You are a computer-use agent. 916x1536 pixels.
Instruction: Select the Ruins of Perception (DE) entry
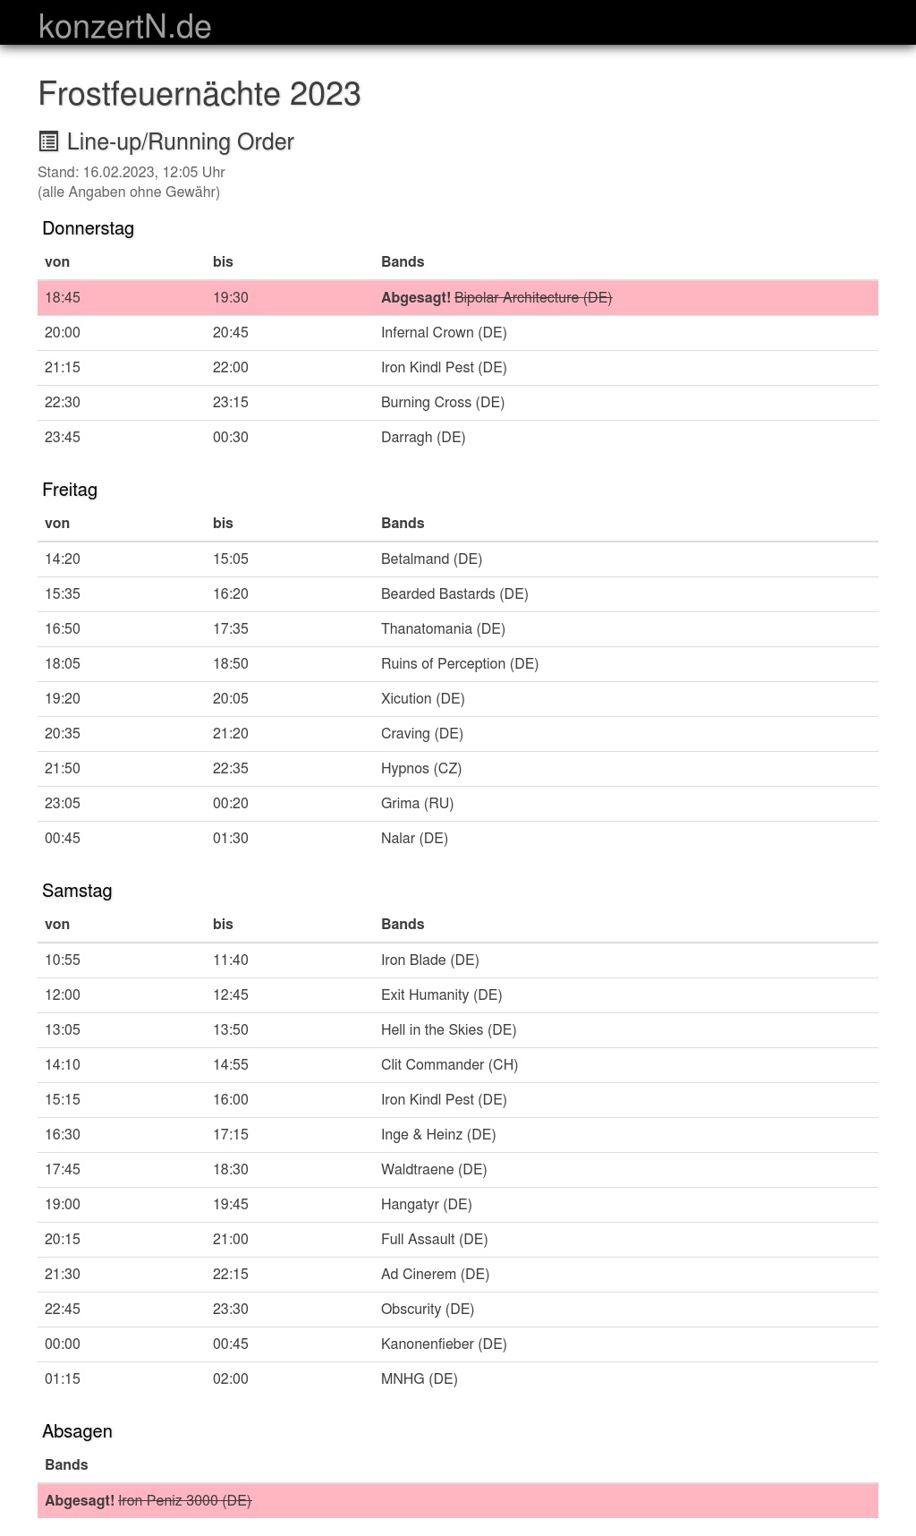[x=460, y=663]
